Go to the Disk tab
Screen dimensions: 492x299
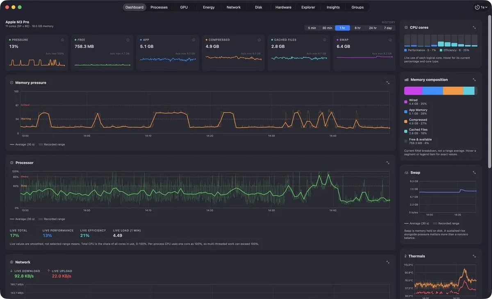point(258,7)
